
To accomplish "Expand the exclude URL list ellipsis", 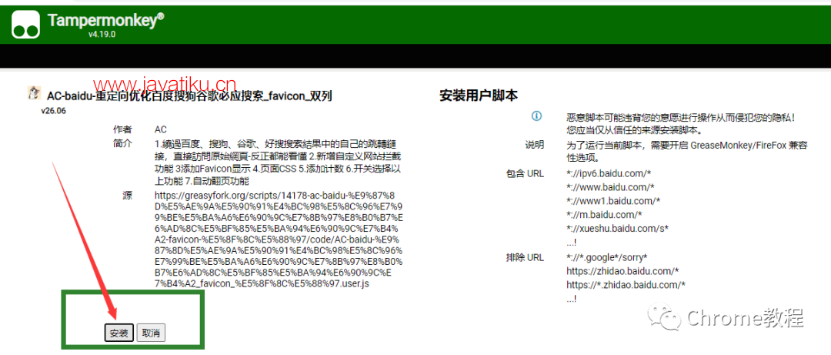I will coord(571,299).
